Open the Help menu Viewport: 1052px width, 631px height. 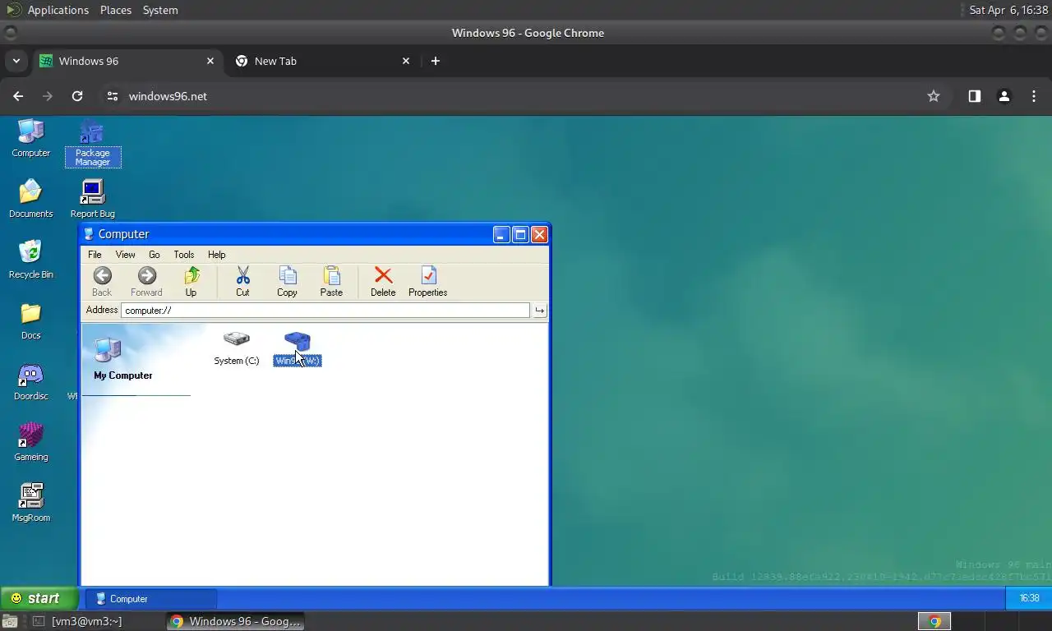[x=216, y=255]
